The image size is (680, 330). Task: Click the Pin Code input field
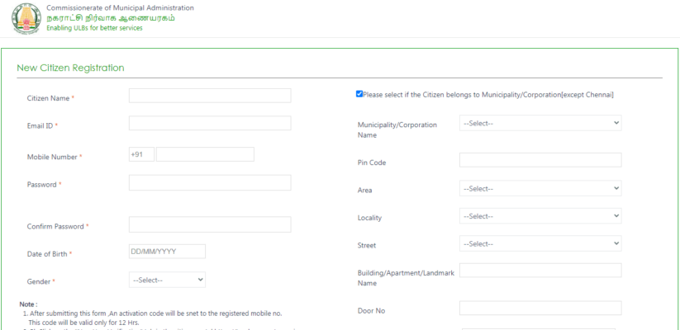coord(540,160)
